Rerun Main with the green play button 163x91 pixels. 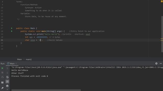[2, 68]
